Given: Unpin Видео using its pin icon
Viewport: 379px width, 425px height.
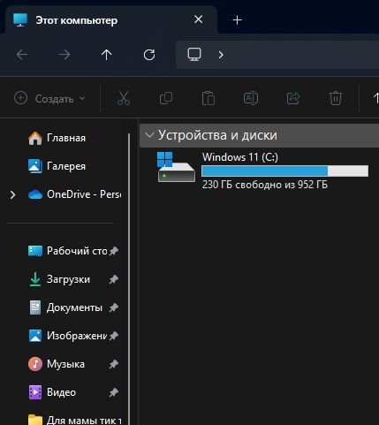Looking at the screenshot, I should pyautogui.click(x=114, y=392).
